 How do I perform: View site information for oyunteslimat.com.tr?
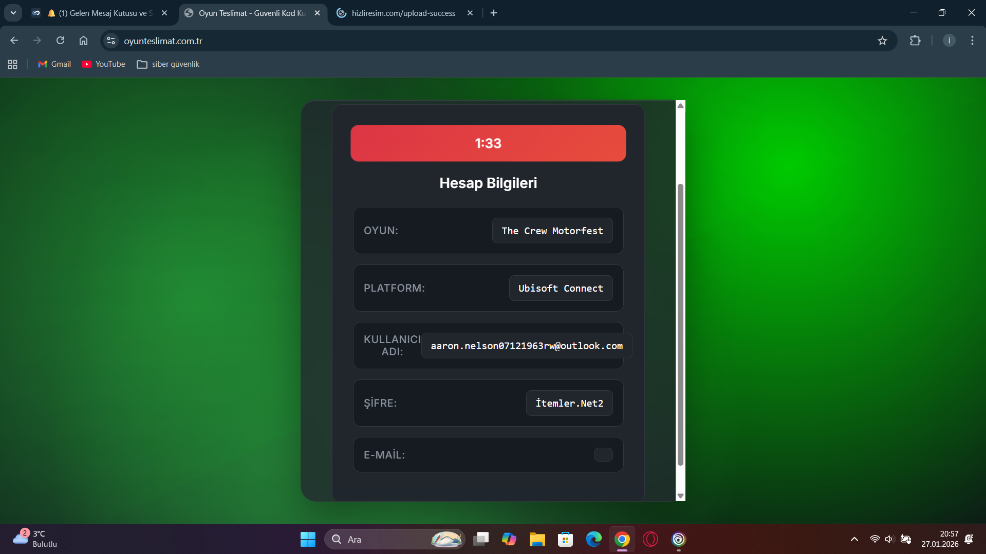tap(111, 41)
